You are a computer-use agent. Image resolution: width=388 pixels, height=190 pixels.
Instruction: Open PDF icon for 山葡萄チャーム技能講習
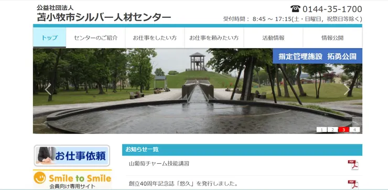[353, 165]
